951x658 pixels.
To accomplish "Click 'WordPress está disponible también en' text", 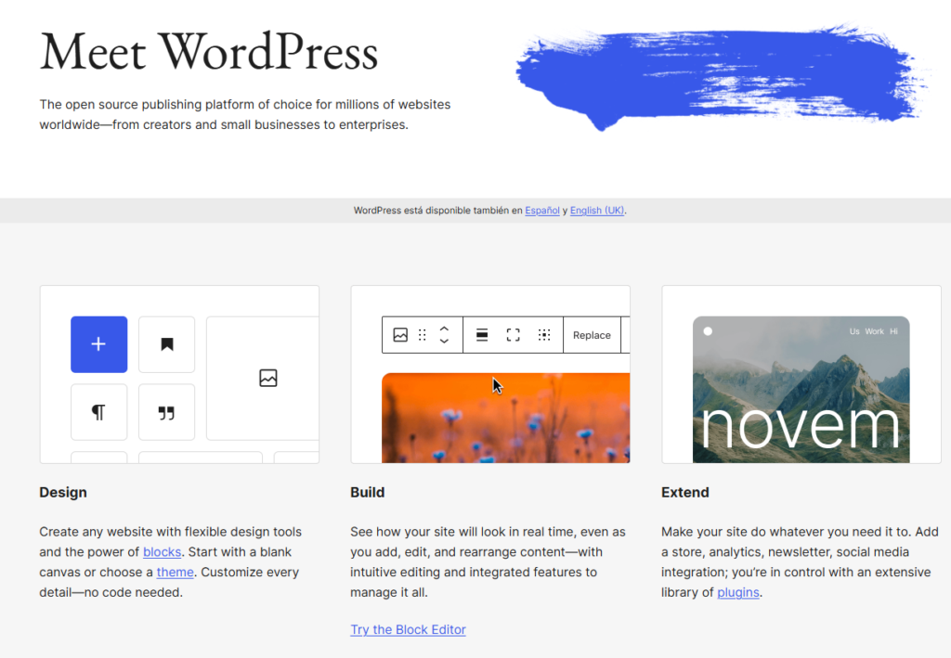I will point(438,211).
